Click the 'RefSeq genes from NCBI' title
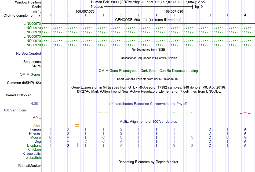This screenshot has height=172, width=255. click(x=148, y=50)
